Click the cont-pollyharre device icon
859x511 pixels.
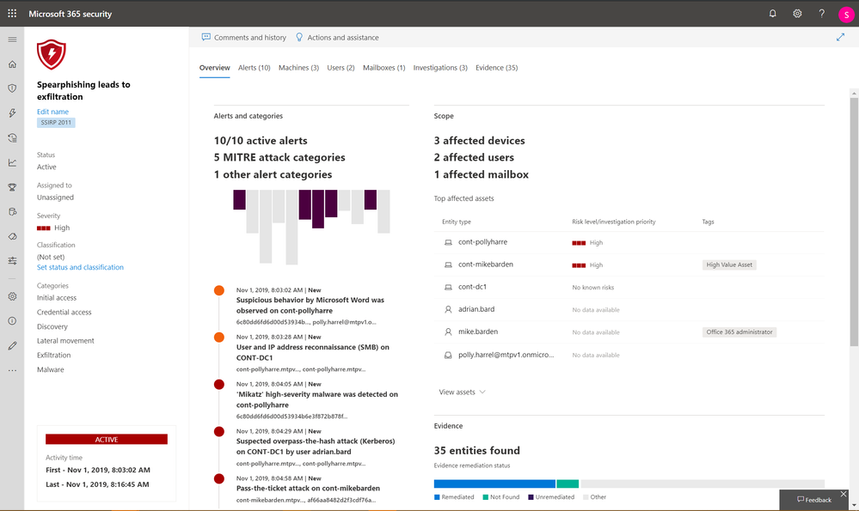pyautogui.click(x=448, y=242)
